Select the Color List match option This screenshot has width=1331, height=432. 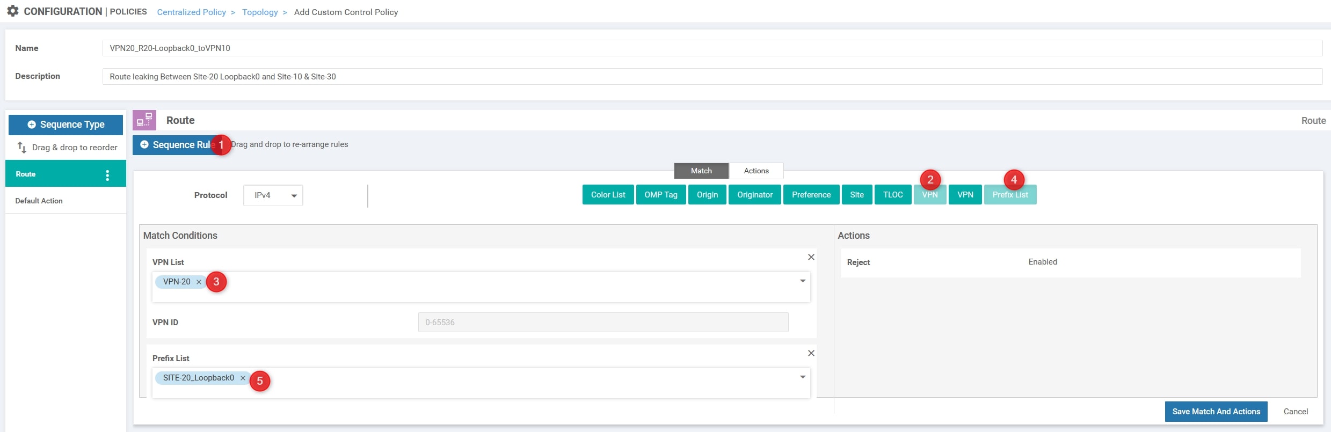point(608,195)
